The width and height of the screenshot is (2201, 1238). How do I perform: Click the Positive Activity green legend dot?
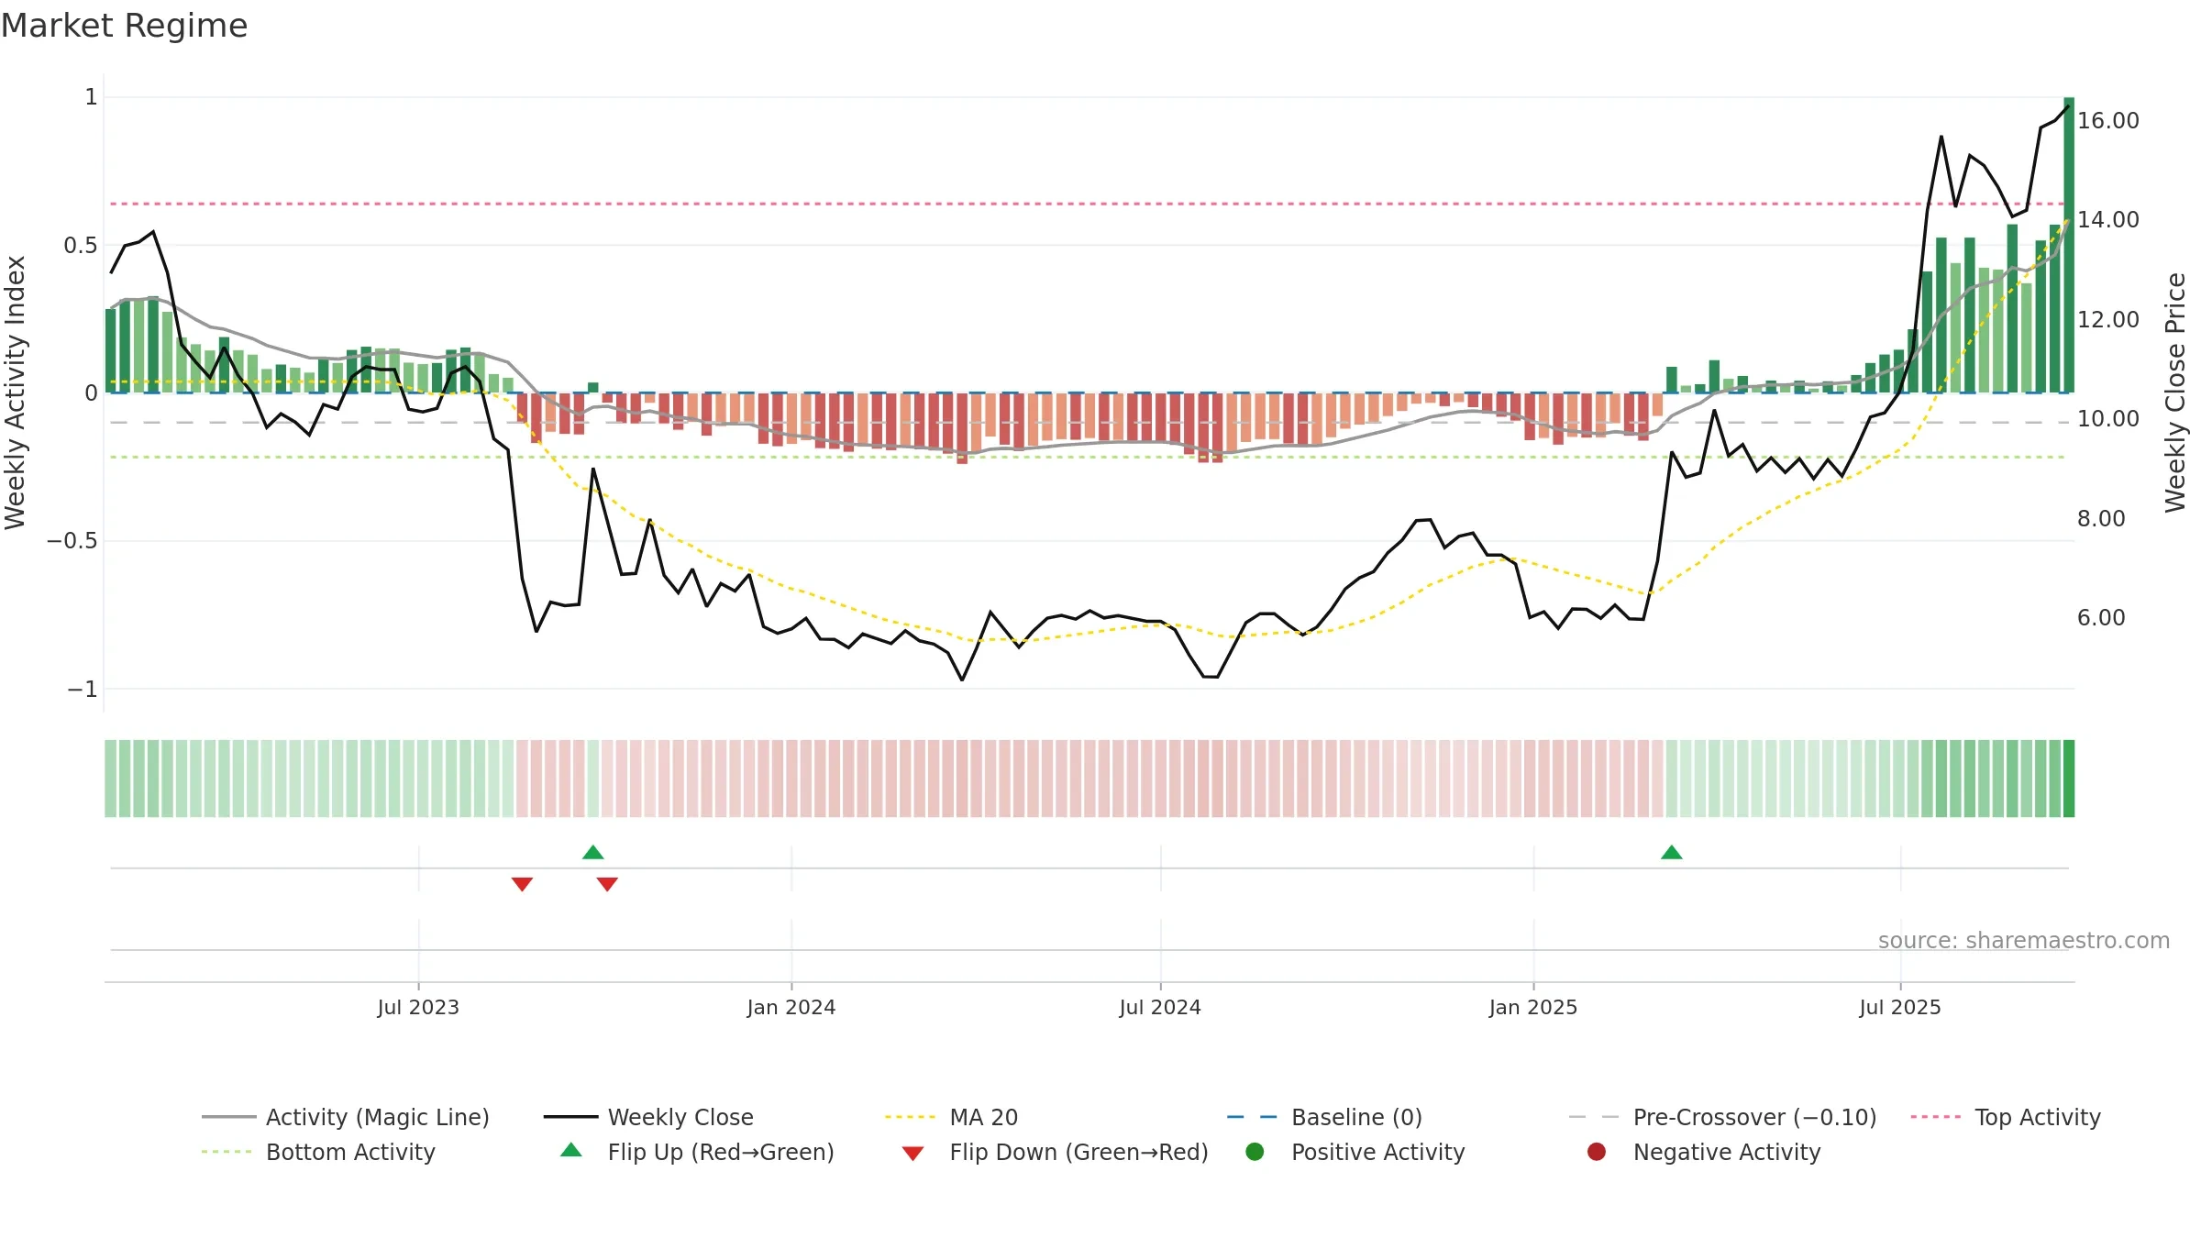coord(1255,1151)
